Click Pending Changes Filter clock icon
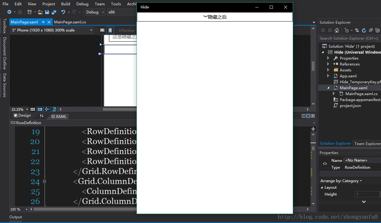The width and height of the screenshot is (381, 223). 347,30
